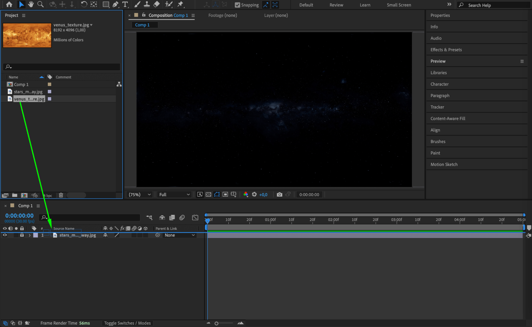Select the Zoom magnifier tool
532x327 pixels.
point(40,4)
